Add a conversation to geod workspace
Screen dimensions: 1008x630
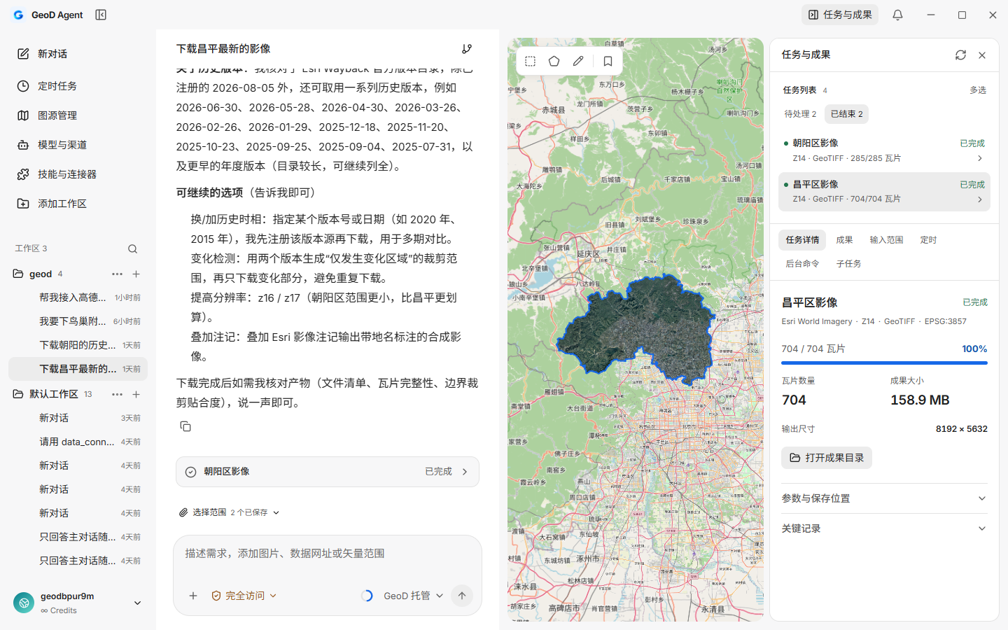(136, 274)
